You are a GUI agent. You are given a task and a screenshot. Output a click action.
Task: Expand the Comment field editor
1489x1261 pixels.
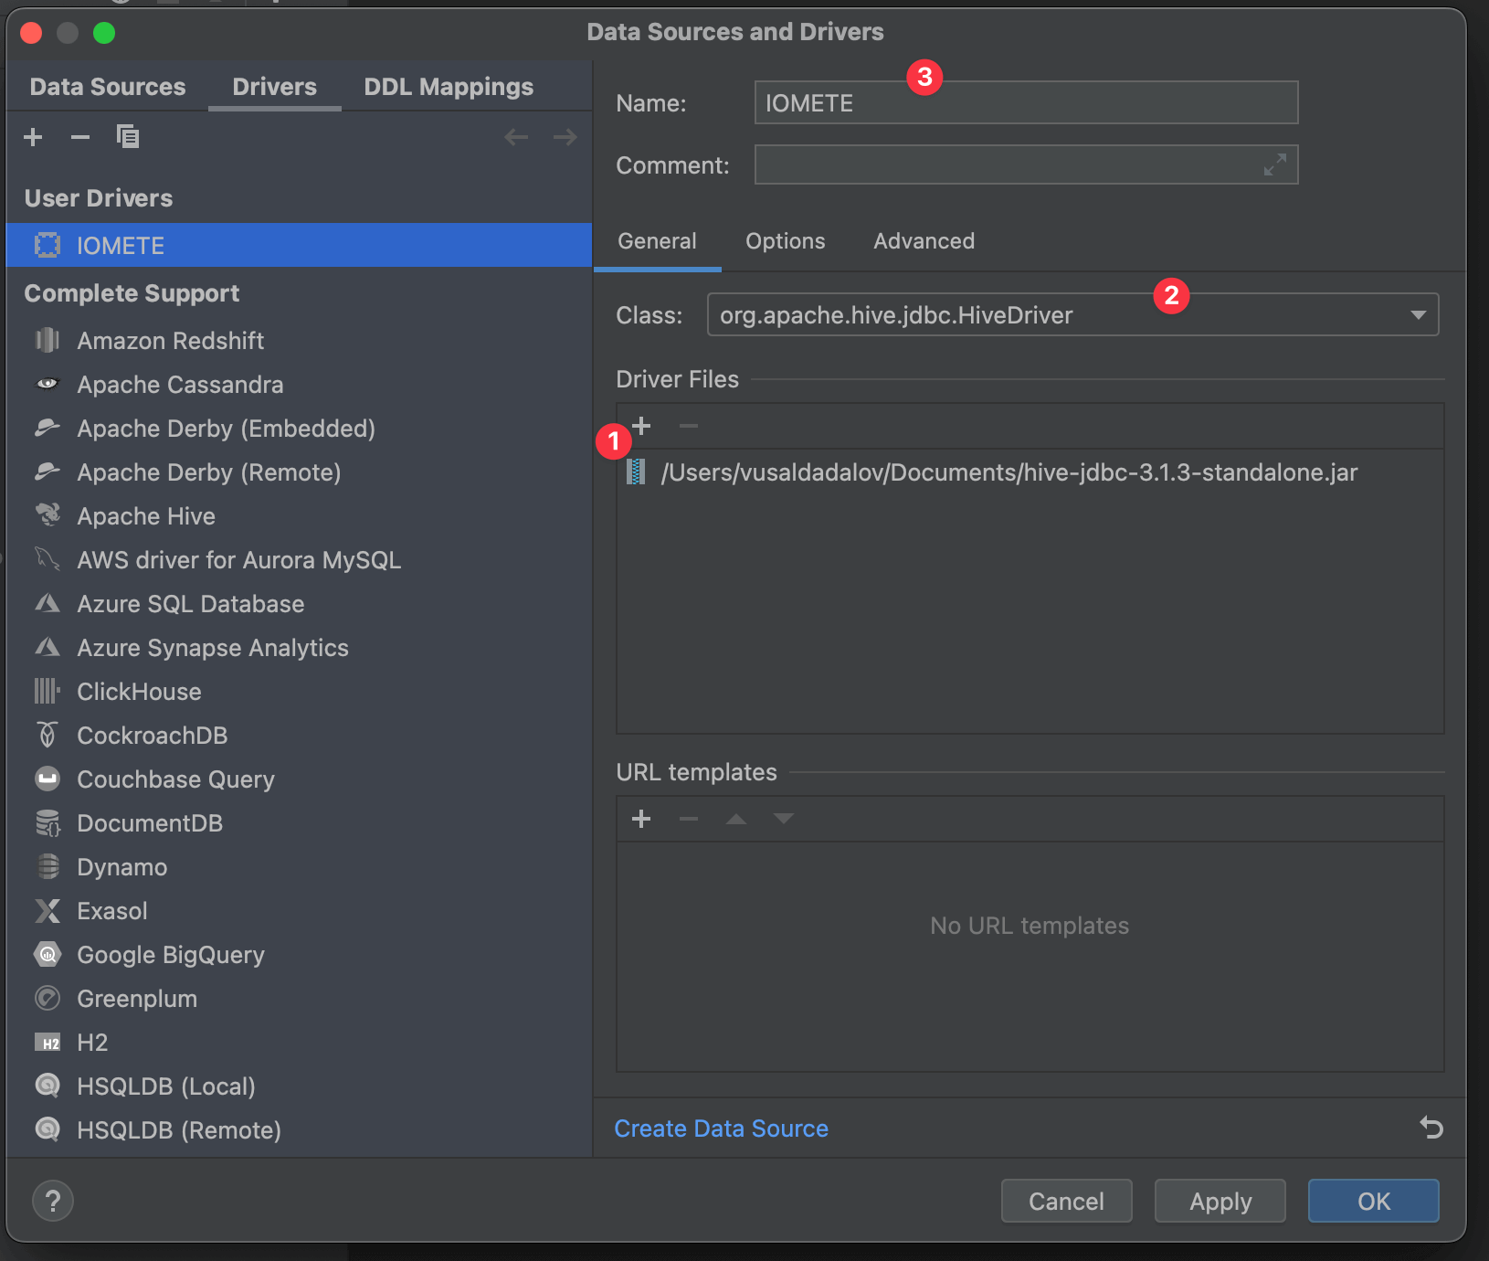click(x=1275, y=164)
